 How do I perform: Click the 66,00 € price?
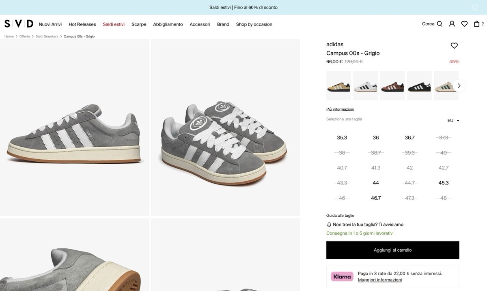pos(334,62)
